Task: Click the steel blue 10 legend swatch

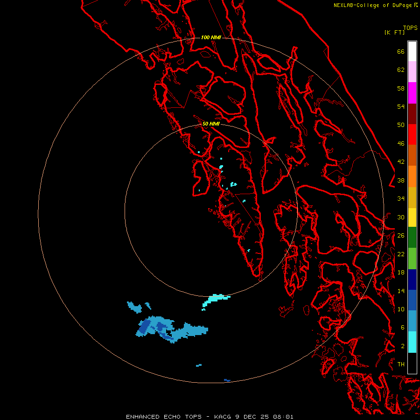Action: 412,321
